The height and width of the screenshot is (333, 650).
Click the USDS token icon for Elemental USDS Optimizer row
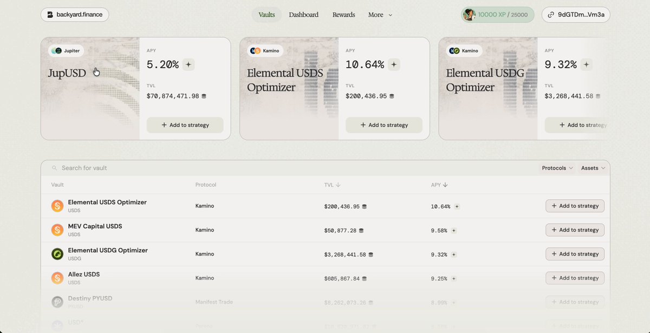pyautogui.click(x=57, y=206)
